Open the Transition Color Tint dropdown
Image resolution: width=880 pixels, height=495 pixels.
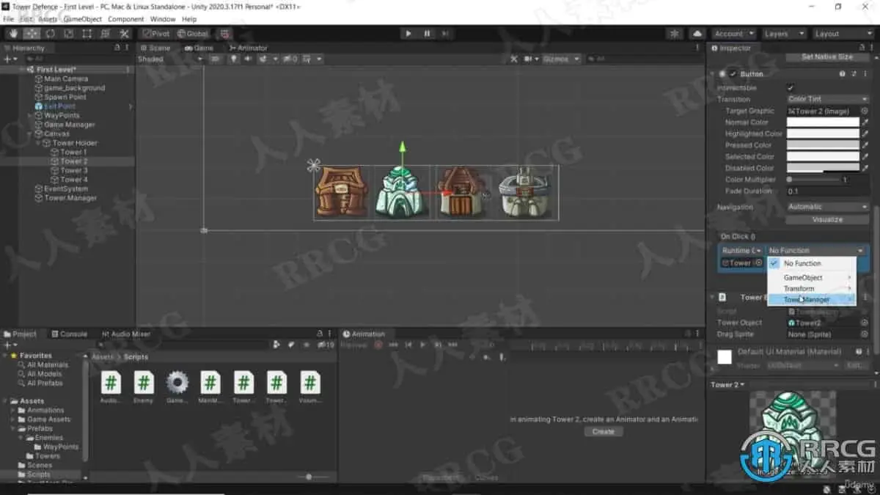pos(828,99)
